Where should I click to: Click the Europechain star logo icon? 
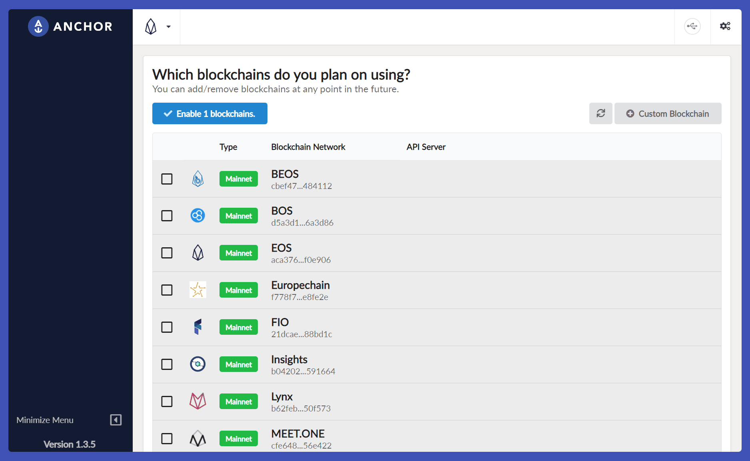click(198, 290)
